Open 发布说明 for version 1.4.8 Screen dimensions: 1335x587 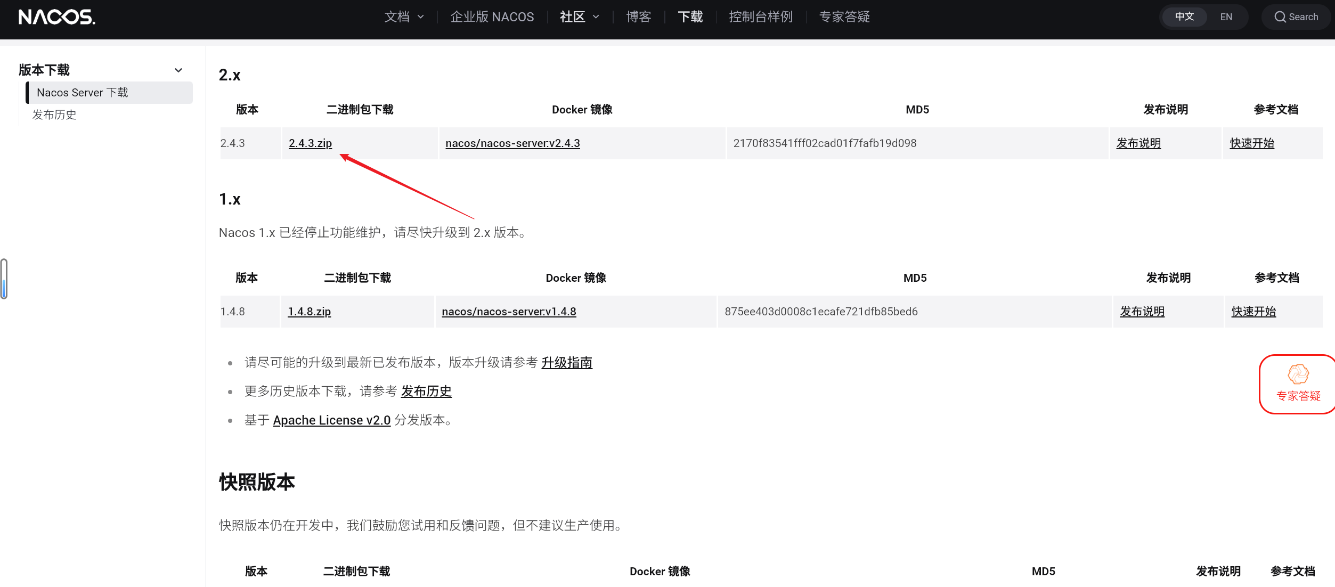[x=1142, y=312]
